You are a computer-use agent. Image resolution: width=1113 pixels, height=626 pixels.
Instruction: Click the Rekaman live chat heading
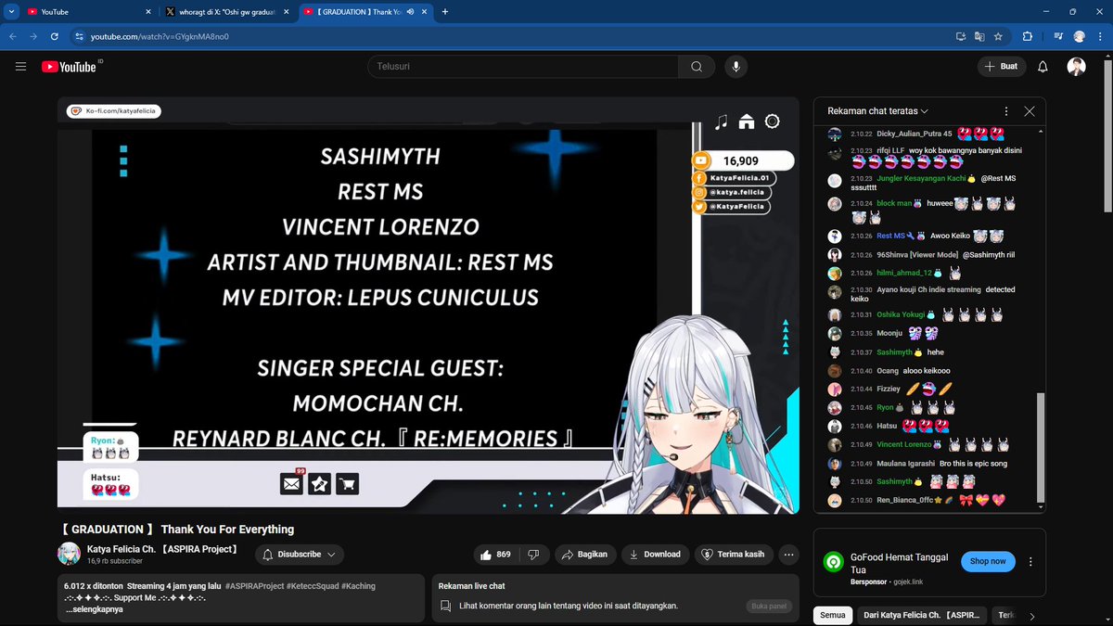[x=471, y=586]
